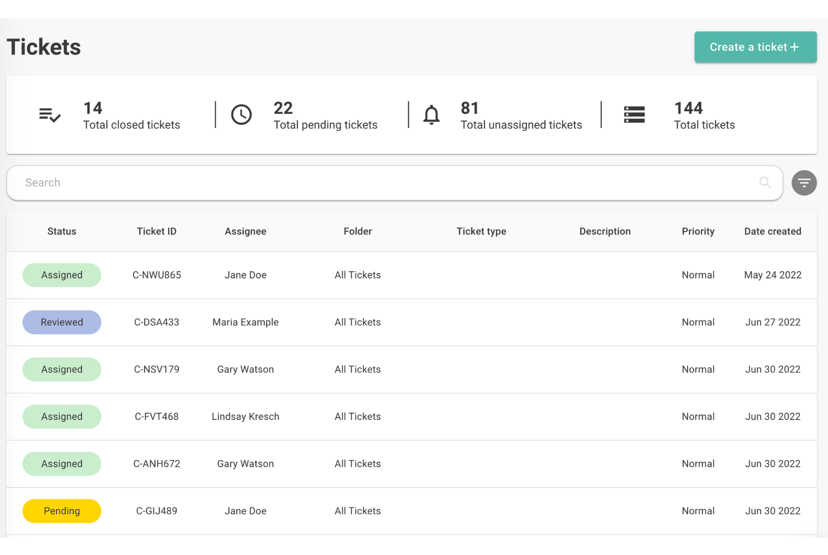This screenshot has width=828, height=555.
Task: Sort by the Date created column header
Action: 772,231
